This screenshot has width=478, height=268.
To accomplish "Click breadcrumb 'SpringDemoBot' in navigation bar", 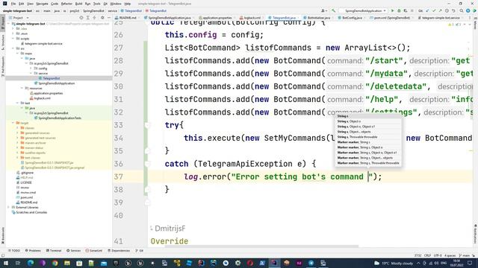I will point(93,10).
